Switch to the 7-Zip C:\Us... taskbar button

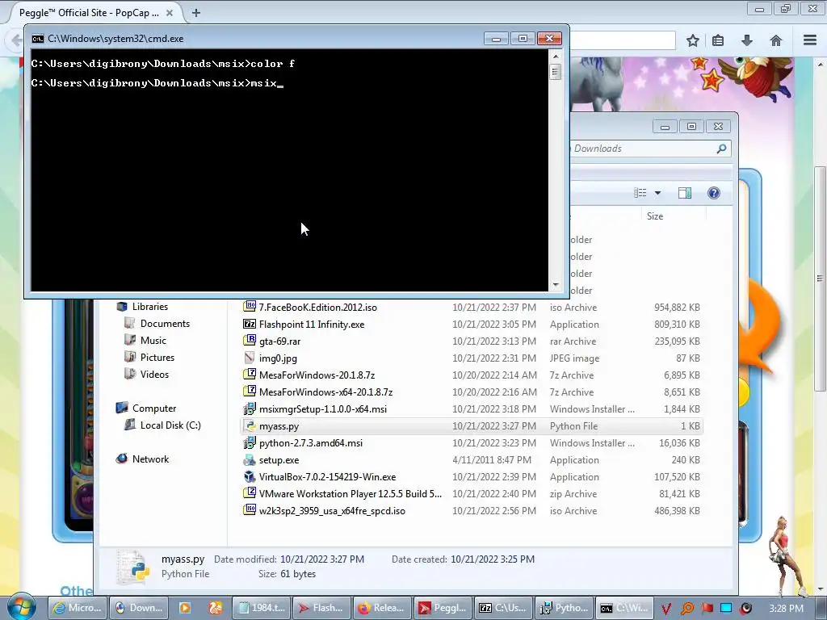pyautogui.click(x=503, y=608)
